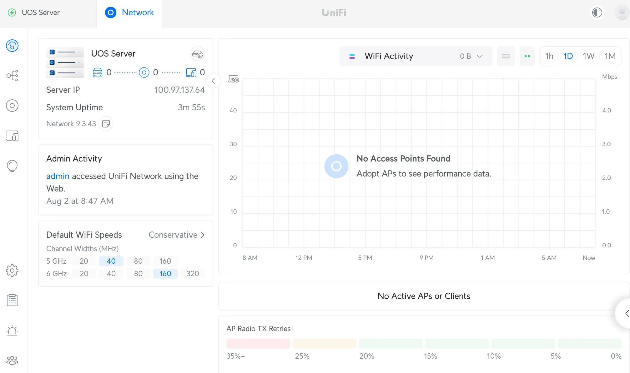Select 5 GHz channel width 160
630x373 pixels.
point(165,261)
